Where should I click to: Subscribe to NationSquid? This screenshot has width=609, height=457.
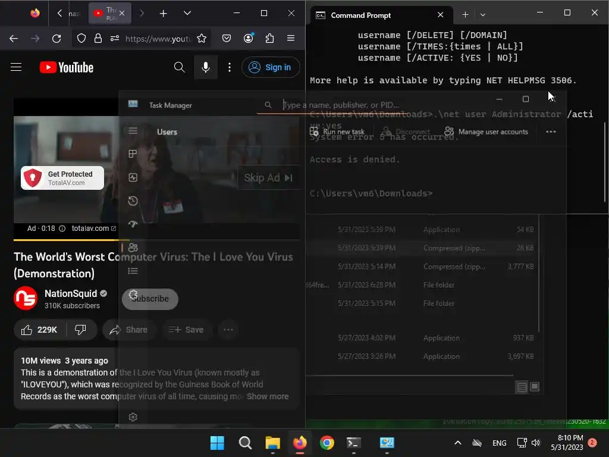click(x=150, y=299)
